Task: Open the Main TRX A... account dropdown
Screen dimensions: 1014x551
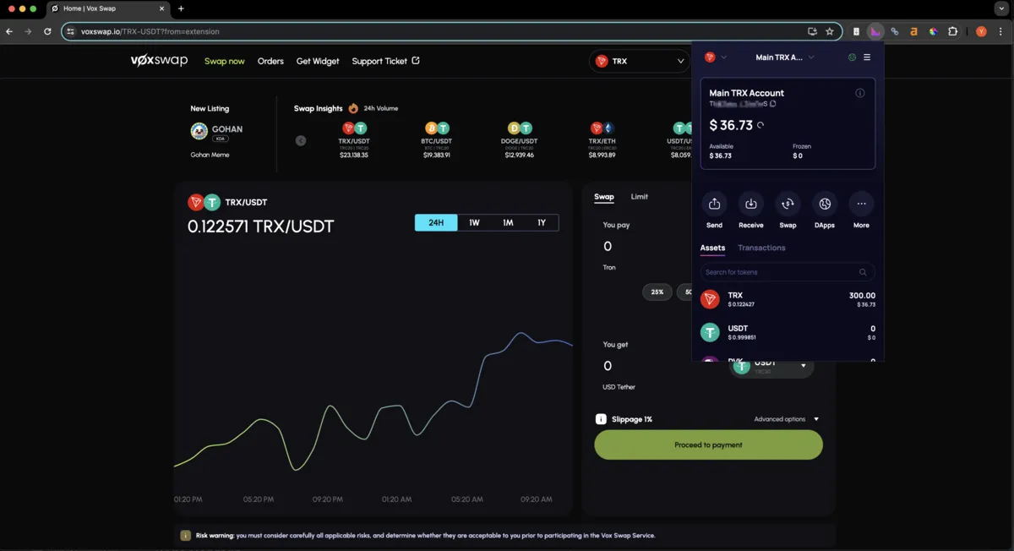Action: click(x=785, y=57)
